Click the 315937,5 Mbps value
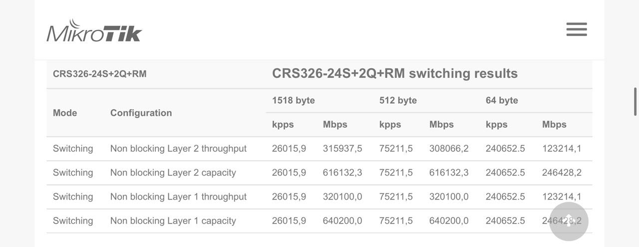Image resolution: width=639 pixels, height=247 pixels. [x=342, y=149]
